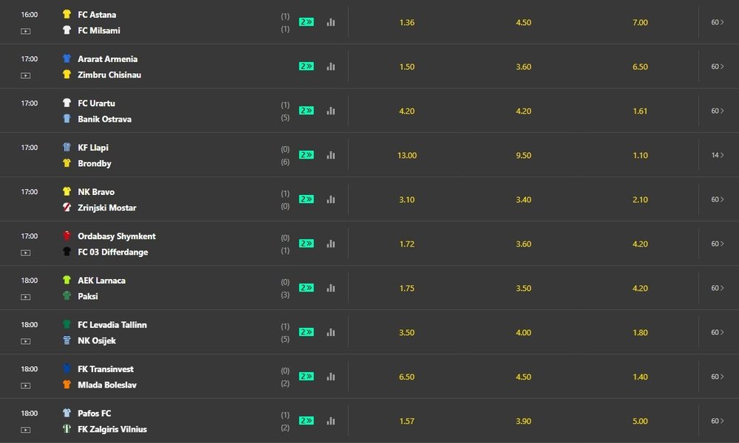Image resolution: width=739 pixels, height=443 pixels.
Task: Open the Mlada Boleslav team name link
Action: tap(107, 385)
